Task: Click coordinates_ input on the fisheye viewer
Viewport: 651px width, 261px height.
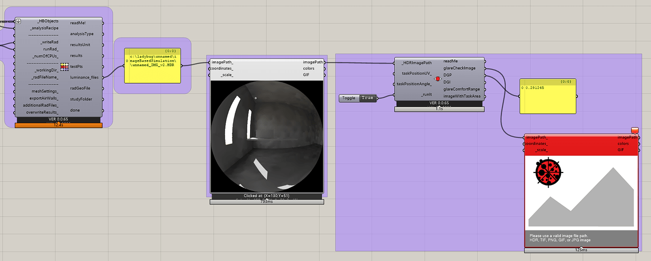Action: pyautogui.click(x=221, y=69)
